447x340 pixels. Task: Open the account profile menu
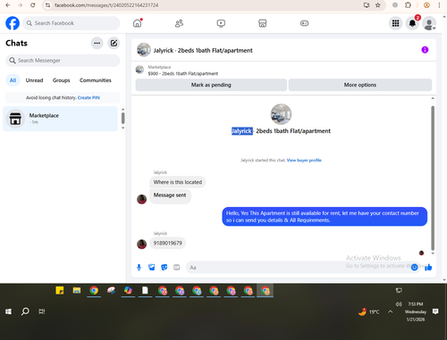pos(429,23)
